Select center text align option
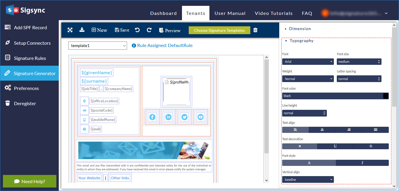This screenshot has width=399, height=191. 322,130
